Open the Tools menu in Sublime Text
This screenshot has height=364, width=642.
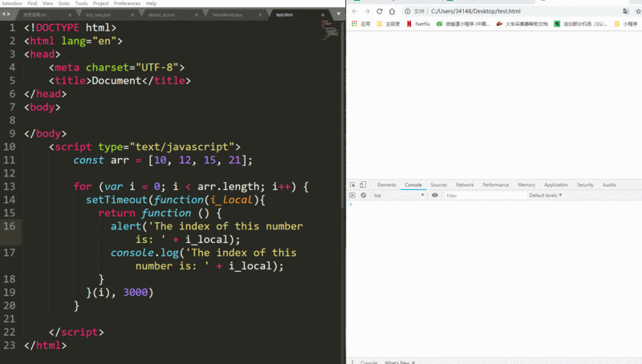click(x=81, y=3)
